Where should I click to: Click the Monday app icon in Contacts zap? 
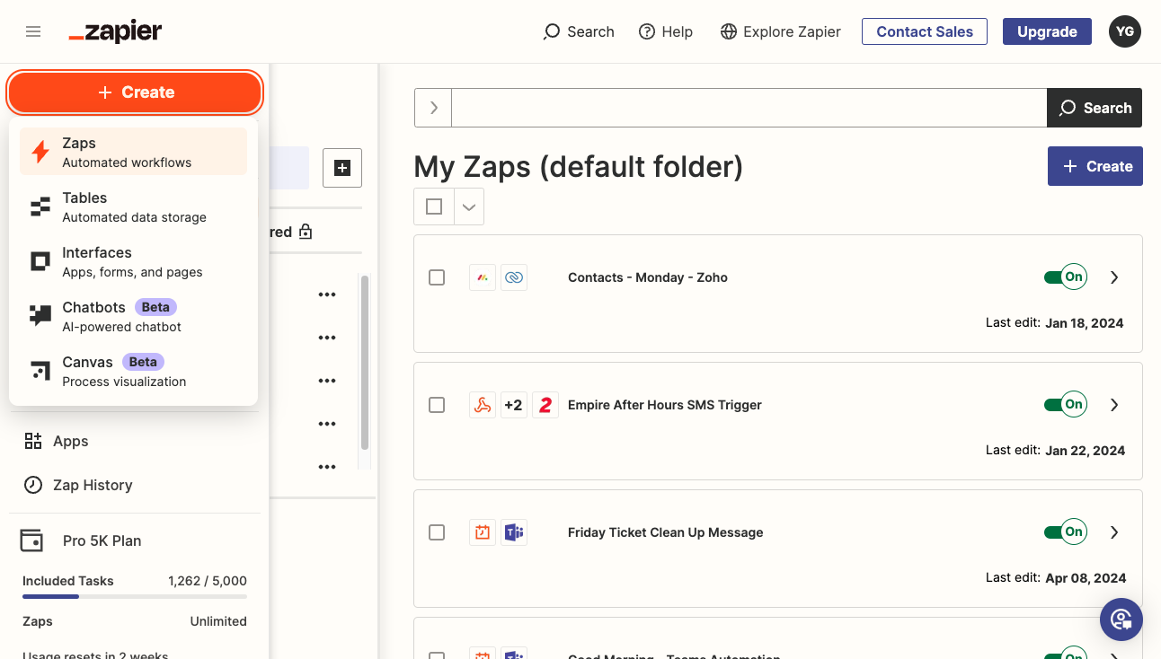tap(483, 277)
